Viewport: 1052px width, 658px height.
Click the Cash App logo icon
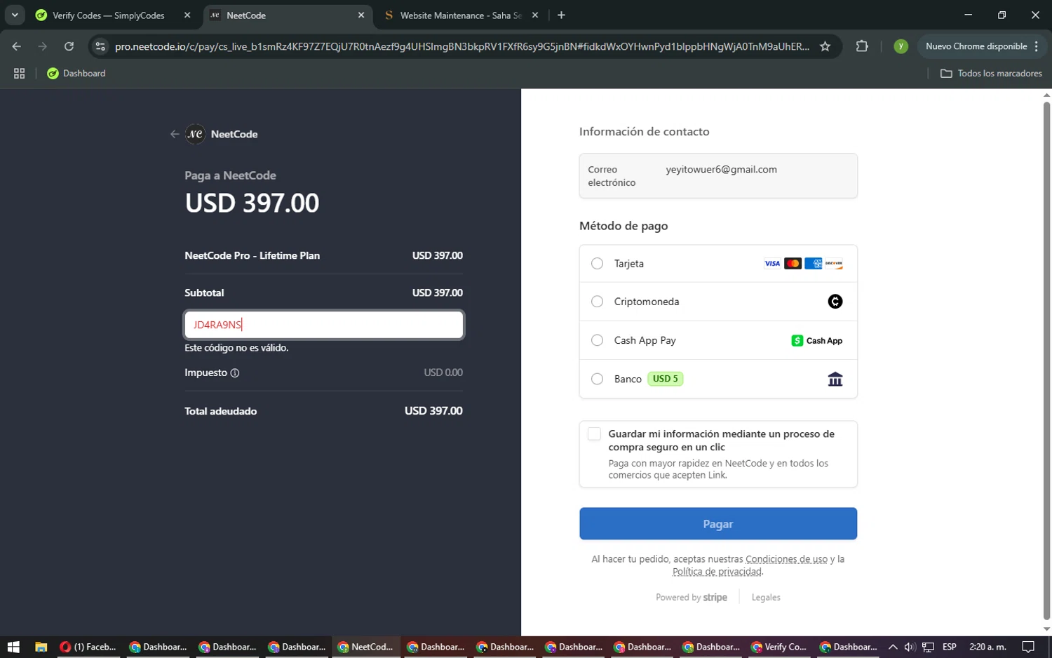[817, 341]
